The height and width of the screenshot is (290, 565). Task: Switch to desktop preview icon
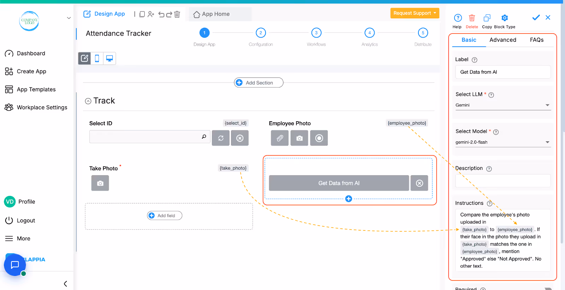coord(109,58)
